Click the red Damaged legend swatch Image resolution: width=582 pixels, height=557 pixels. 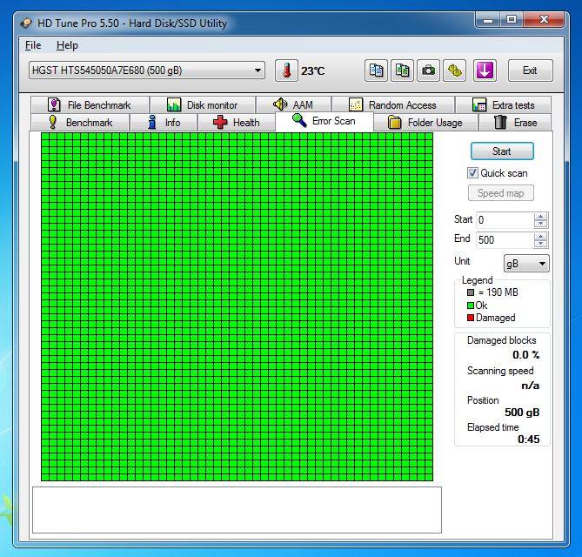coord(471,318)
